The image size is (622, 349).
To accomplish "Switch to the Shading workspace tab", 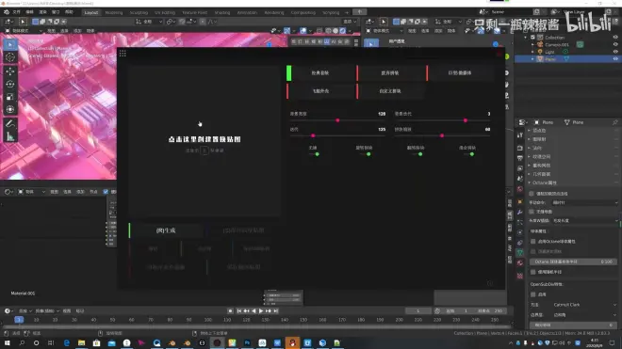I will click(222, 12).
